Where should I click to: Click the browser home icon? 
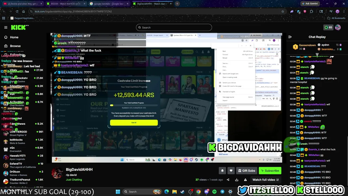23,11
